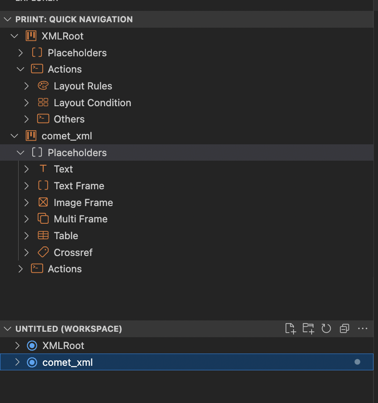
Task: Collapse the comet_xml node in Quick Navigation
Action: coord(15,136)
